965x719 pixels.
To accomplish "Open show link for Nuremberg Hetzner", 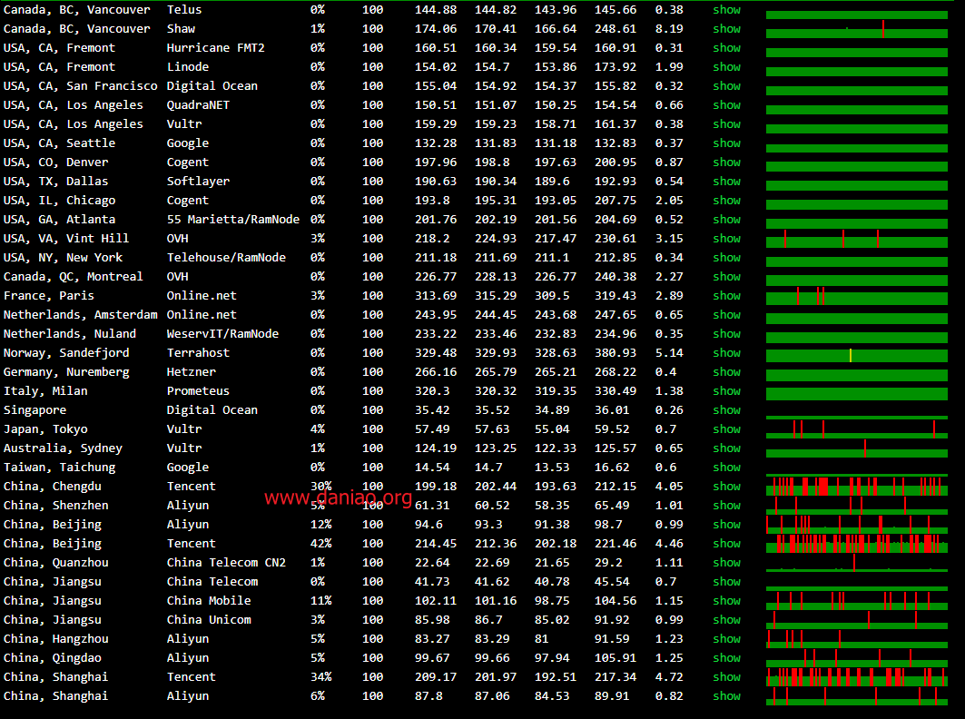I will [726, 372].
